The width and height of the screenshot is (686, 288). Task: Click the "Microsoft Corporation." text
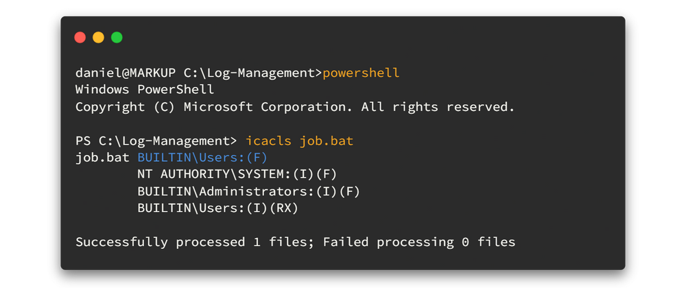222,107
